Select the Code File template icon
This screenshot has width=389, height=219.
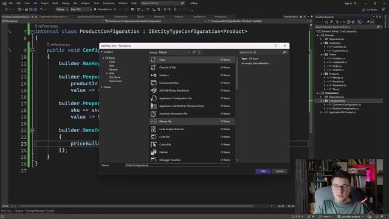154,137
